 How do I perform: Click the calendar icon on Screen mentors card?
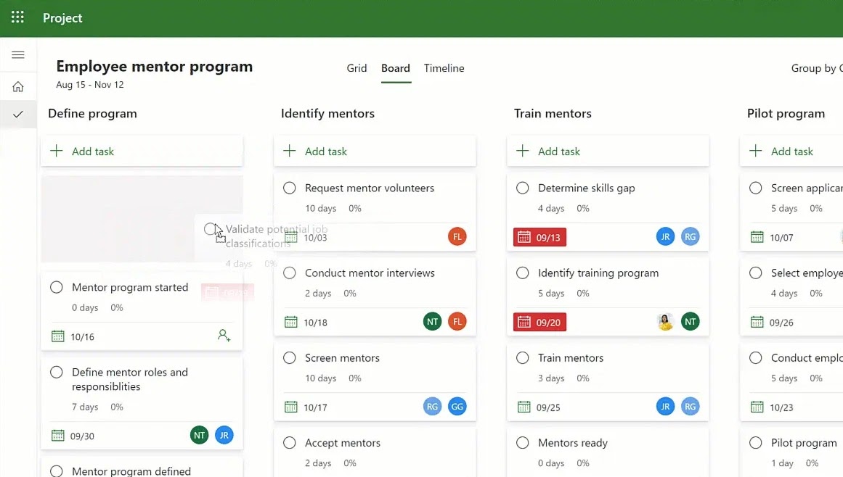(289, 407)
